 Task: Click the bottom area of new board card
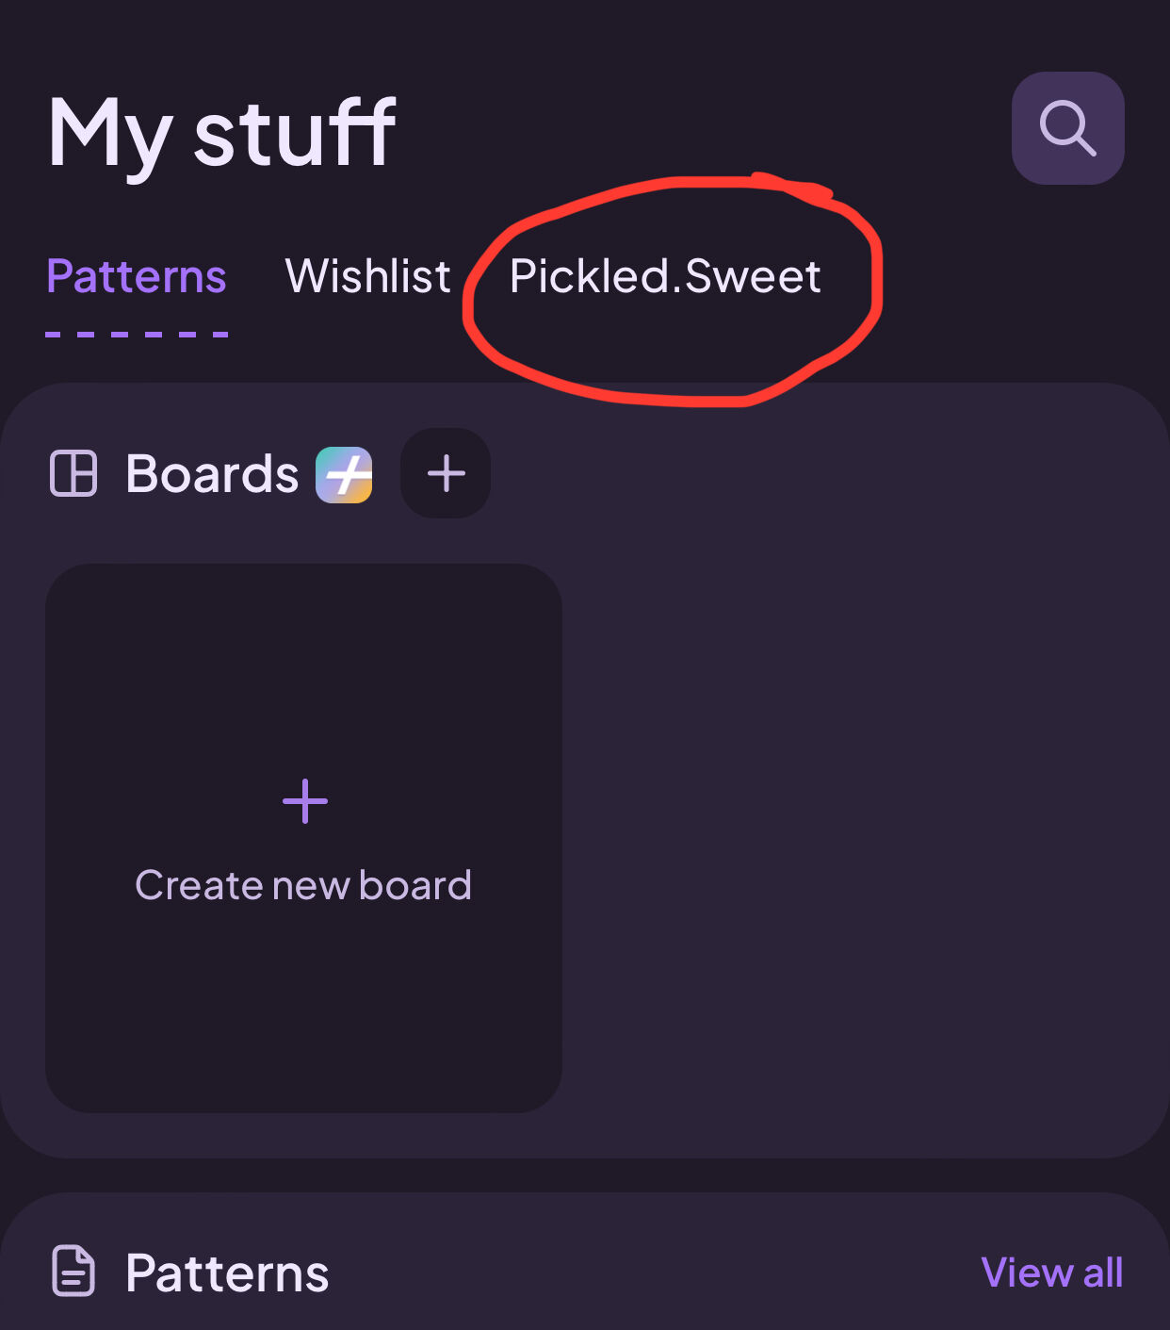[303, 1027]
